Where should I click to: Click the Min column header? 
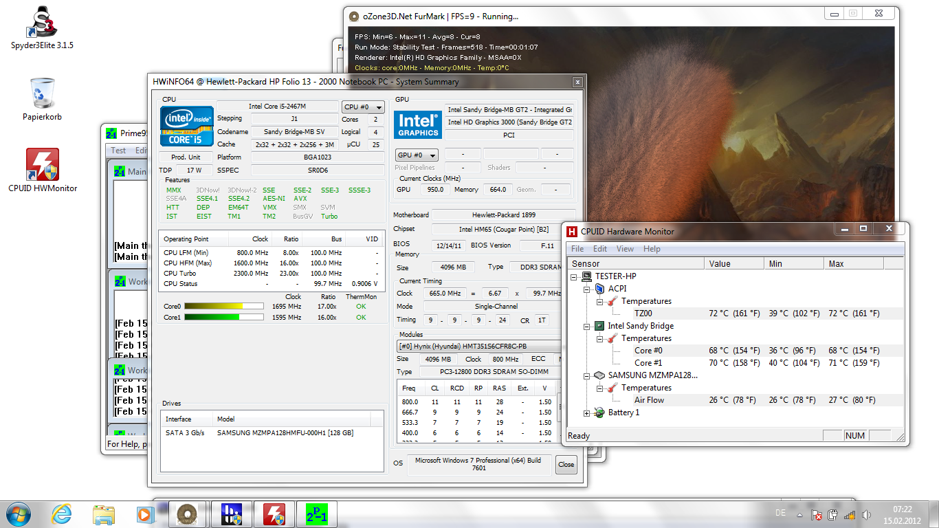794,263
